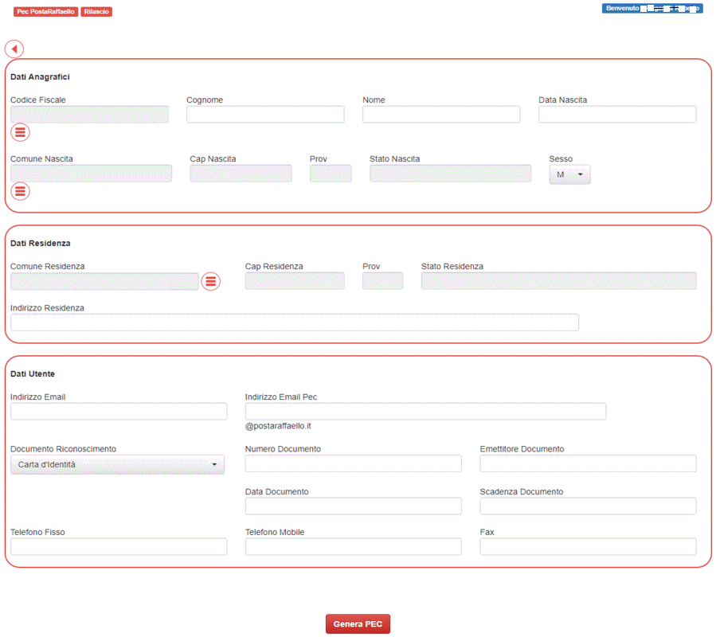
Task: Focus the Indirizzo Email field
Action: pyautogui.click(x=119, y=411)
